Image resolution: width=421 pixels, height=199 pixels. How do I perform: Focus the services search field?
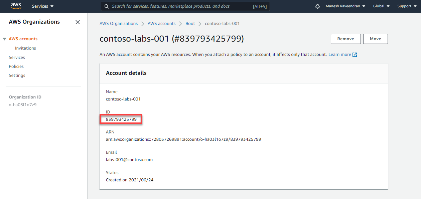pos(185,6)
